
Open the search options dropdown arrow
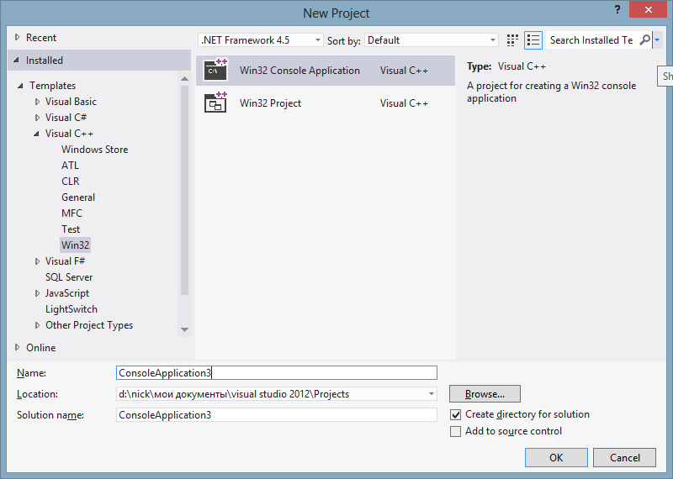[x=657, y=40]
